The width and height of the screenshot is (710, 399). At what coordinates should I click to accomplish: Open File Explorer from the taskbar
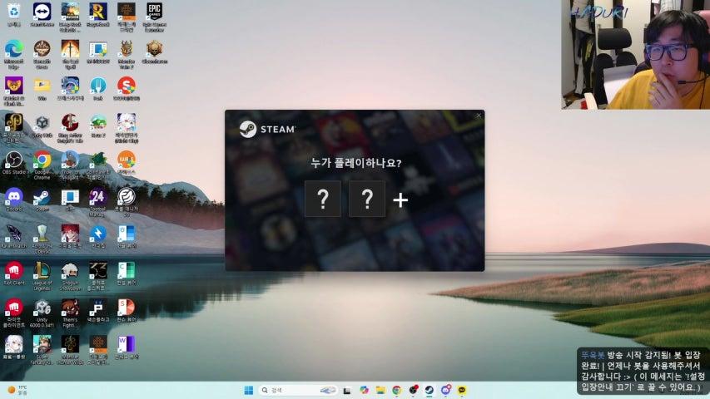[x=380, y=390]
